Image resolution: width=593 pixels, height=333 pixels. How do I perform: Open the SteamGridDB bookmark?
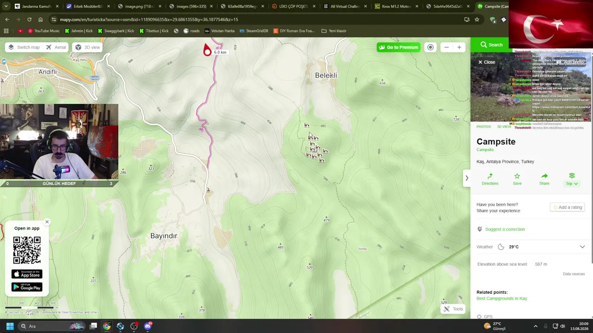[x=254, y=31]
